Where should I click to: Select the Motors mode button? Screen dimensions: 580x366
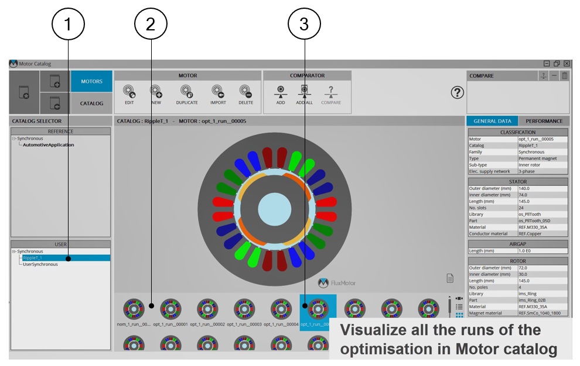click(x=91, y=81)
